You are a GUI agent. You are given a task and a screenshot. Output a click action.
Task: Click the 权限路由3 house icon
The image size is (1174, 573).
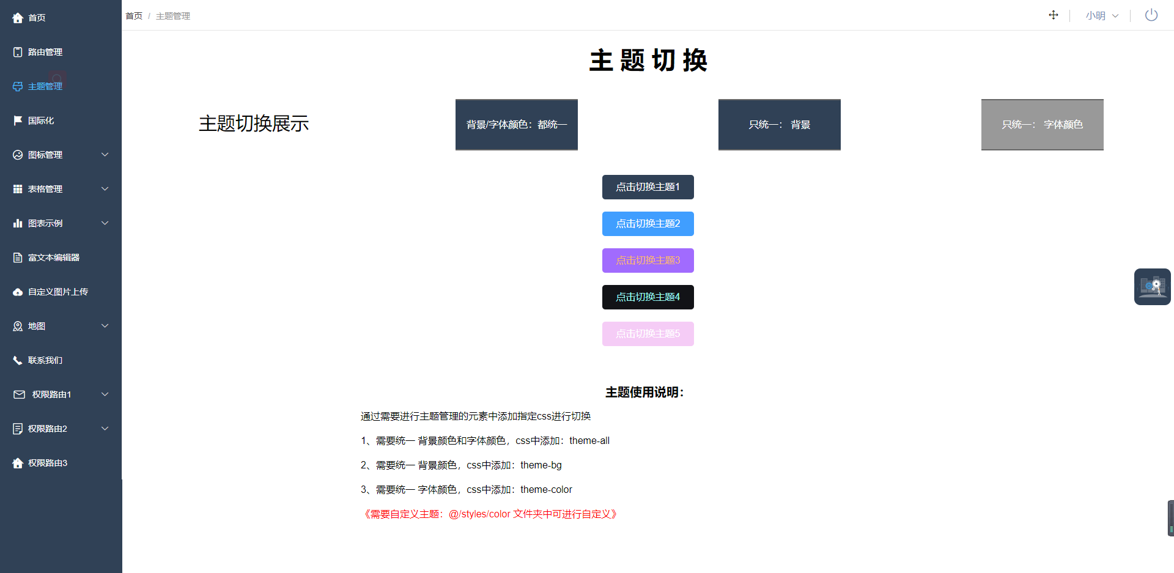(18, 463)
